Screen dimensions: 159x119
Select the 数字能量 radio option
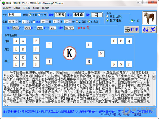click(107, 20)
